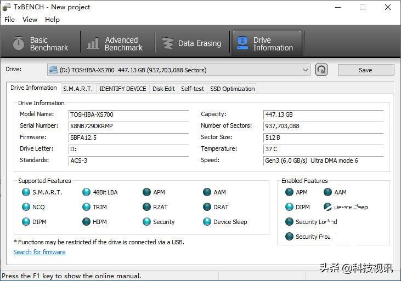Open the Help menu

point(52,19)
